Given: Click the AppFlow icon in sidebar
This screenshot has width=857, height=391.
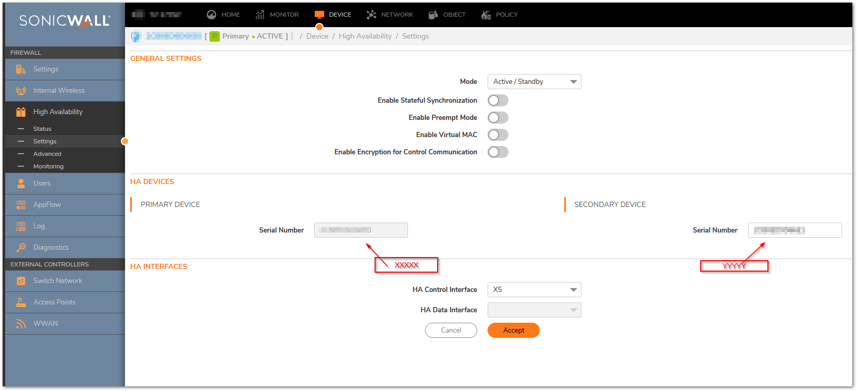Looking at the screenshot, I should pyautogui.click(x=21, y=205).
